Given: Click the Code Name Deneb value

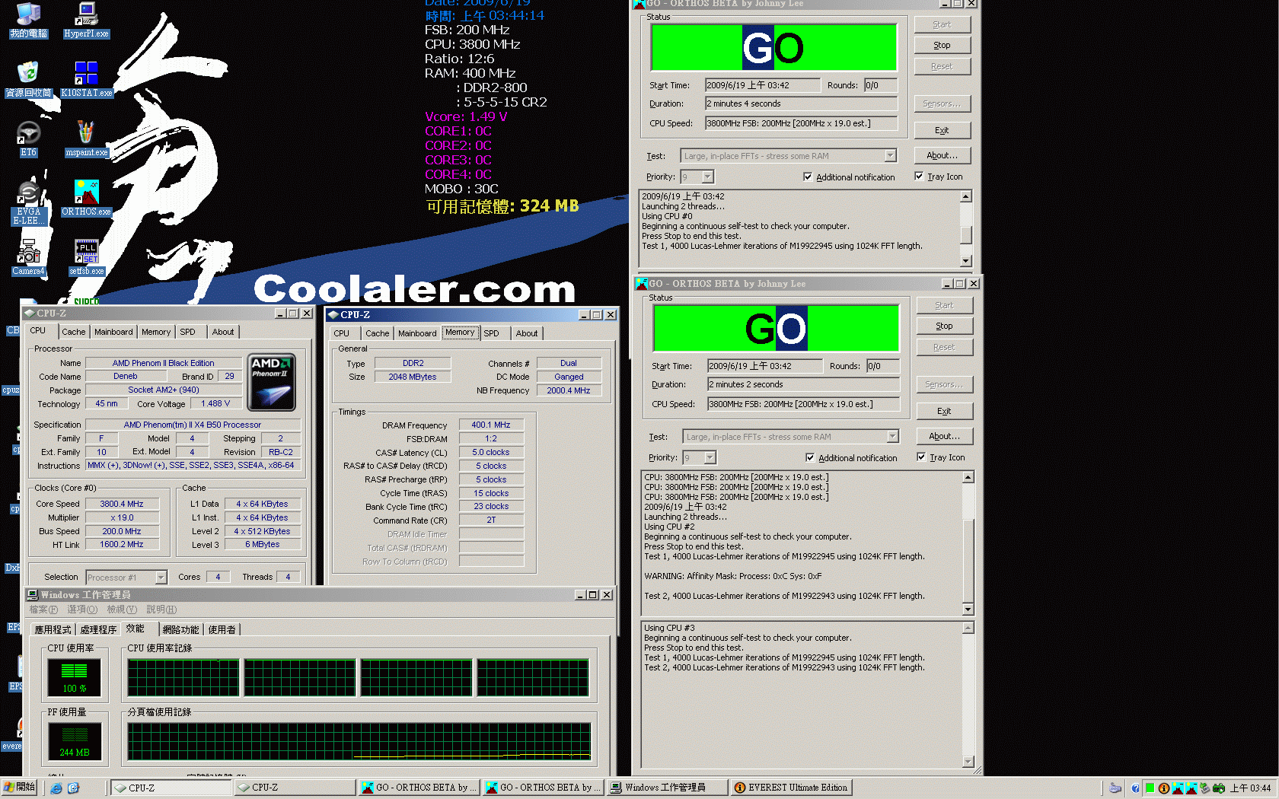Looking at the screenshot, I should (x=126, y=376).
